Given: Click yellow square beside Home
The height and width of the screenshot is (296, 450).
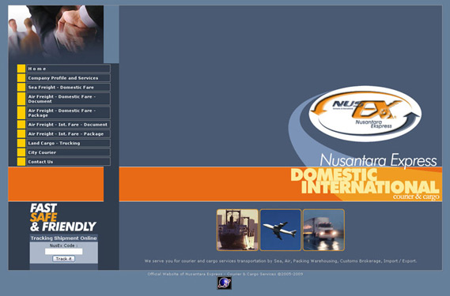Looking at the screenshot, I should click(21, 69).
